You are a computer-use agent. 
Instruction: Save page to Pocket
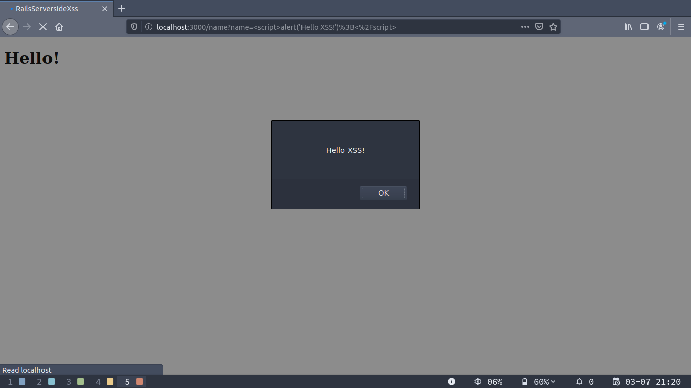539,27
